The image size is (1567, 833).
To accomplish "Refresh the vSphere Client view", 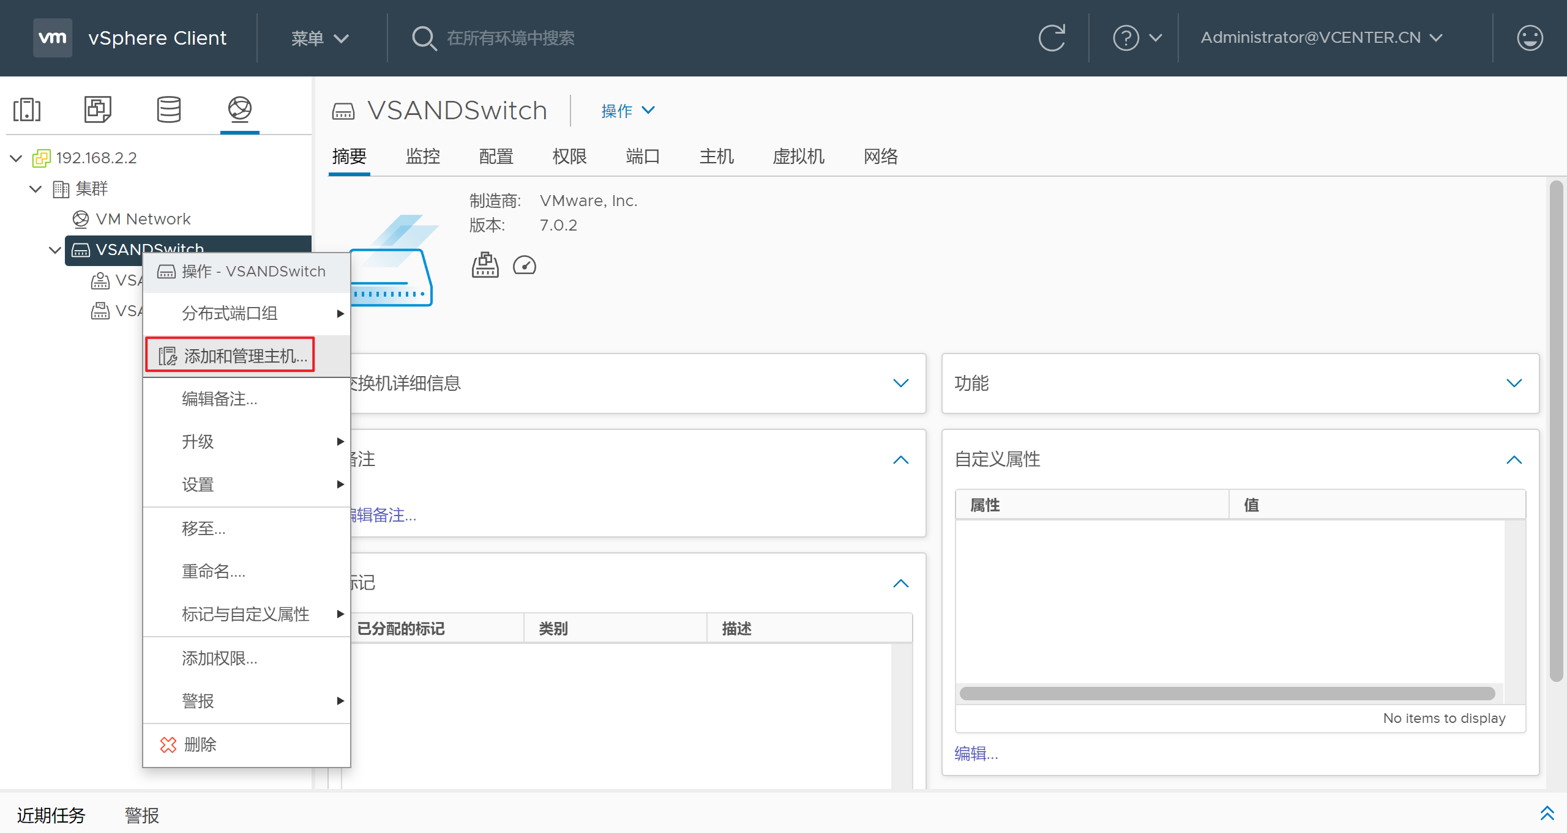I will tap(1052, 38).
